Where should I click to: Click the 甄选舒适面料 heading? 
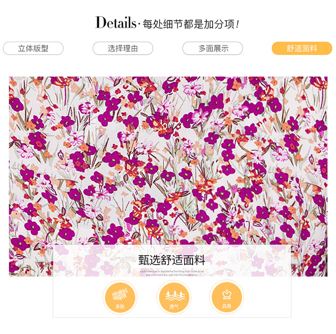click(172, 260)
